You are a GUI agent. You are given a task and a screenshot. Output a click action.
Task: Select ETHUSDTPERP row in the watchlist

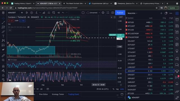pyautogui.click(x=150, y=37)
